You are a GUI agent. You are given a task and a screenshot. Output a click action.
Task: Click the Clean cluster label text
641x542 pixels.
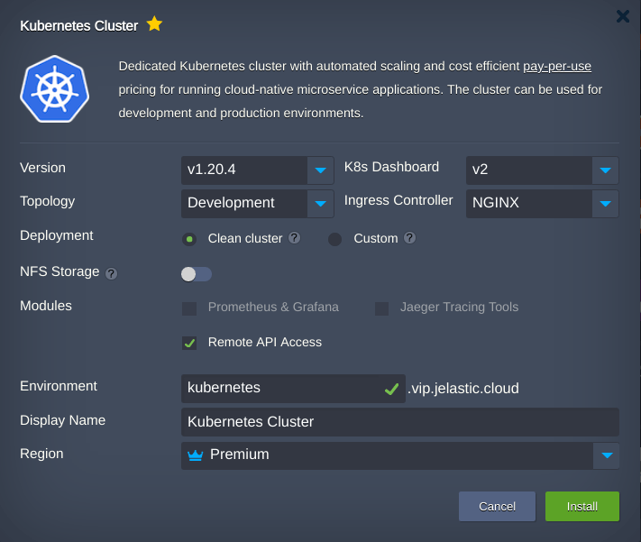(x=245, y=238)
